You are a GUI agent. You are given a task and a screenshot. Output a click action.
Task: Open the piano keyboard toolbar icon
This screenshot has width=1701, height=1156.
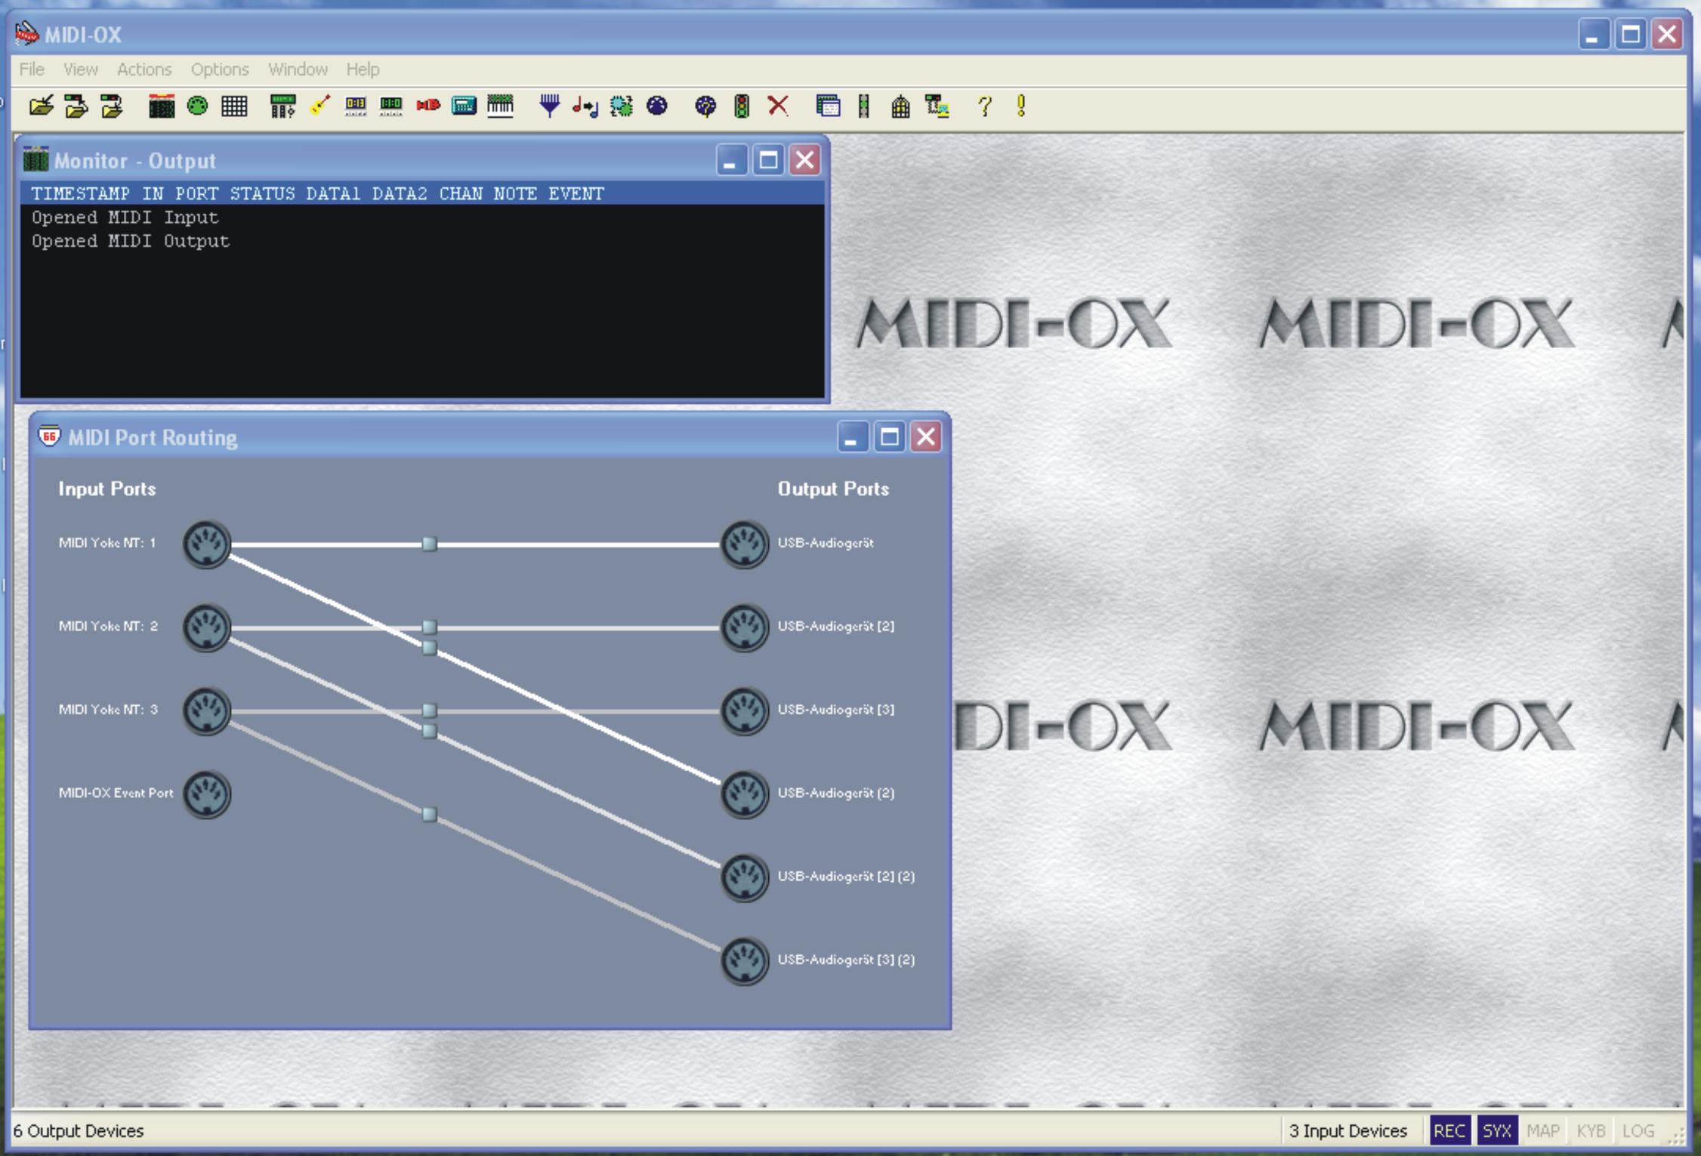point(500,106)
